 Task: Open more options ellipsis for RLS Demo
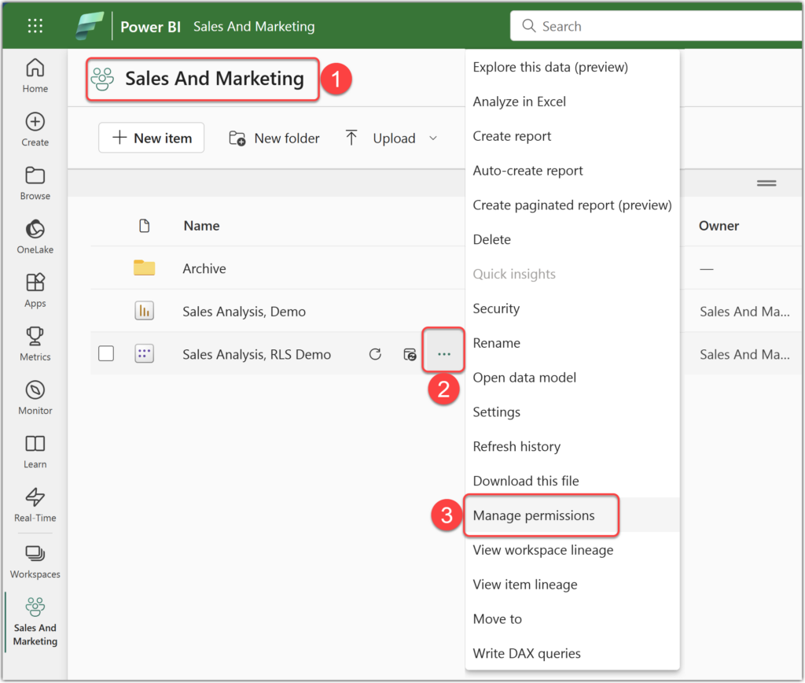click(x=444, y=354)
